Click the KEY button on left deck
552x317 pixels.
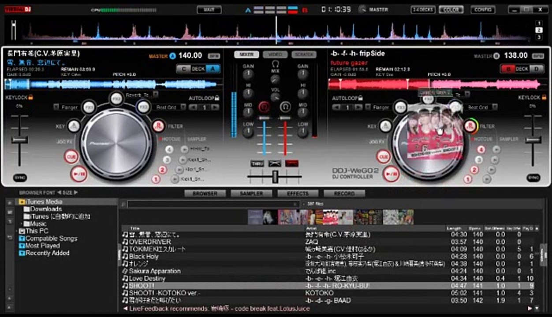(x=74, y=126)
